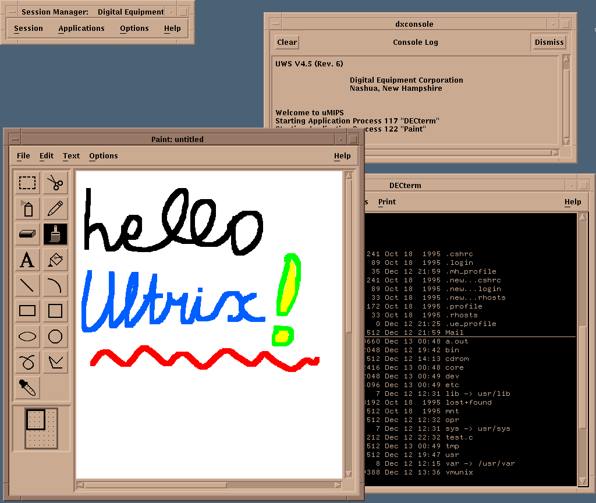Pick the eyedropper color picker tool
This screenshot has height=503, width=596.
(x=27, y=387)
